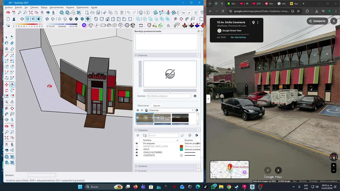Click the Undo arrow in toolbar

click(x=129, y=12)
